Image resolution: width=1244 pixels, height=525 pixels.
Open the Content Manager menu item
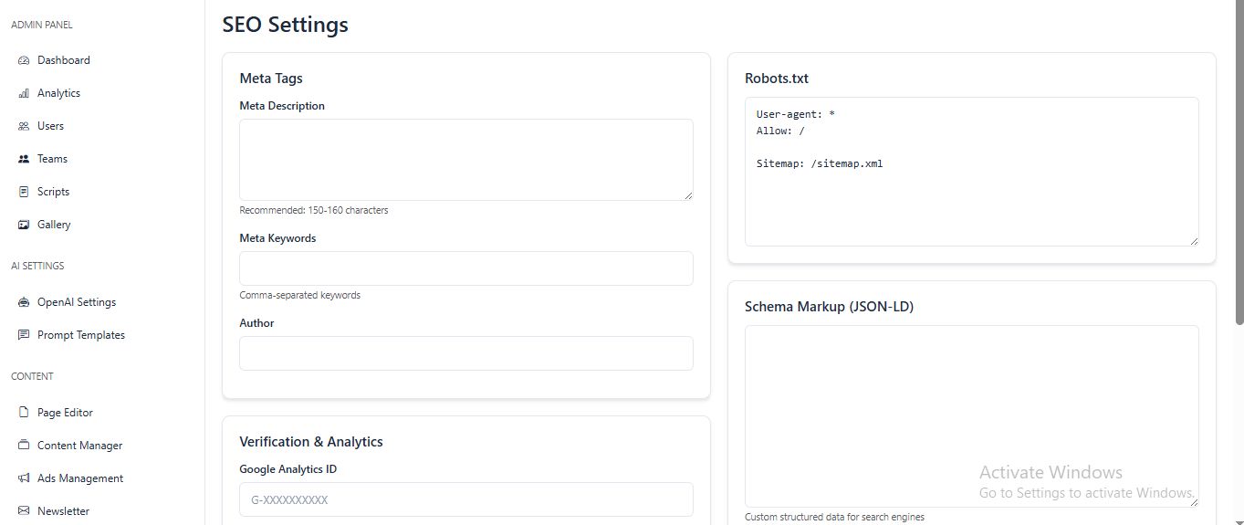(x=79, y=446)
